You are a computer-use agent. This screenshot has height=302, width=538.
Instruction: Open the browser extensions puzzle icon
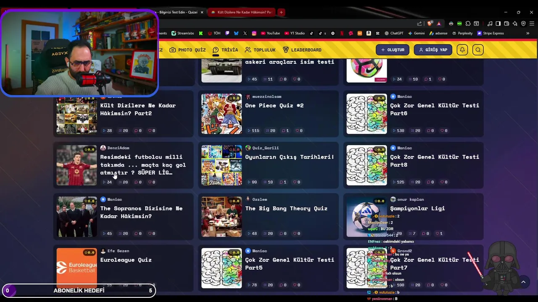click(x=468, y=23)
